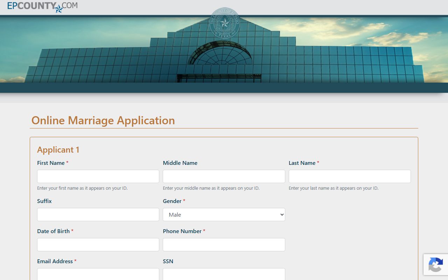
Task: Focus the First Name input field
Action: pos(98,176)
